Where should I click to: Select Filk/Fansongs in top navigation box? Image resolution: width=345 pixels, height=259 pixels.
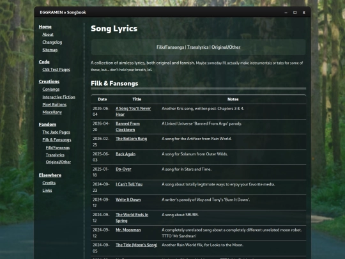pos(170,47)
